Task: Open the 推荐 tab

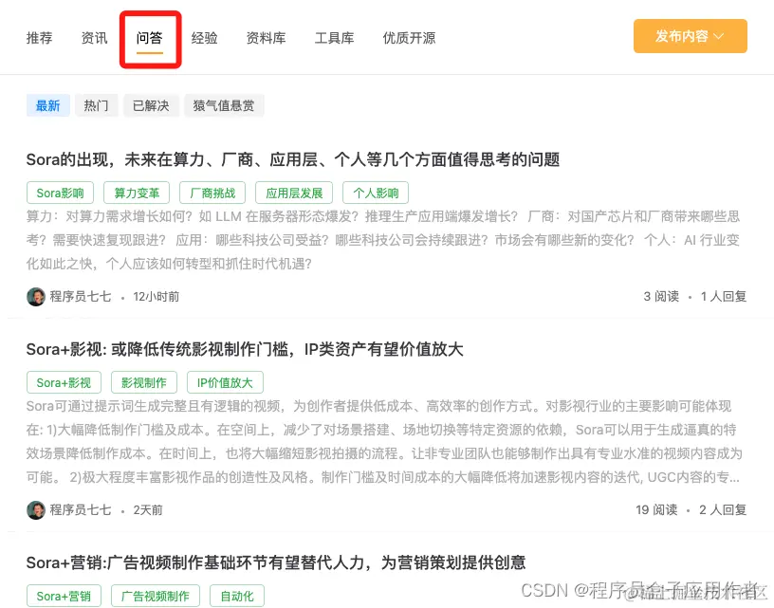Action: coord(39,38)
